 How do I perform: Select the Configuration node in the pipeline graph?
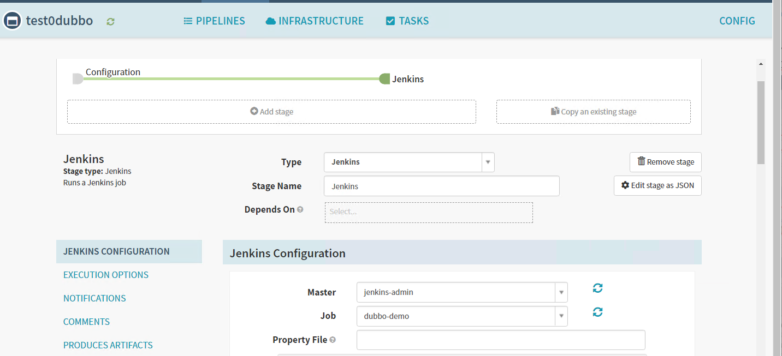click(x=78, y=79)
